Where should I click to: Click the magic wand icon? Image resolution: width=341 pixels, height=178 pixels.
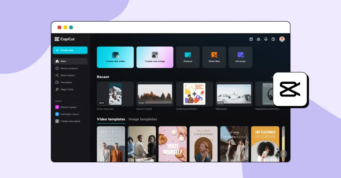[57, 89]
